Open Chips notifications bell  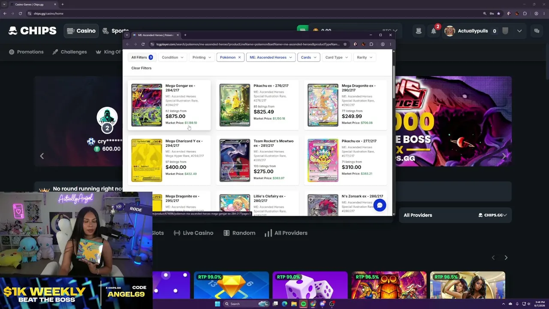[x=434, y=31]
